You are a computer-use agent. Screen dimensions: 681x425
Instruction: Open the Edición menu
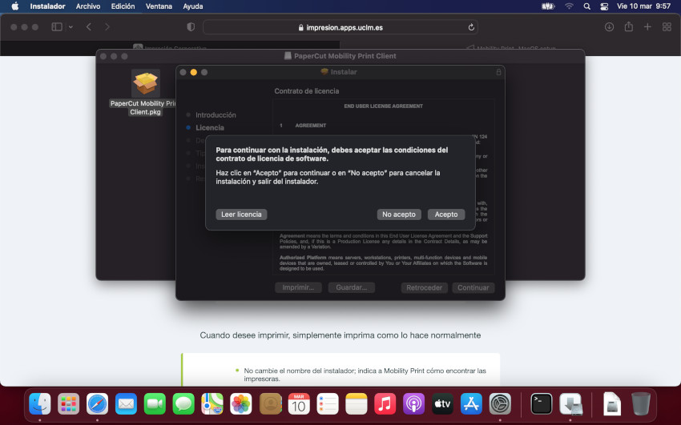pos(123,6)
